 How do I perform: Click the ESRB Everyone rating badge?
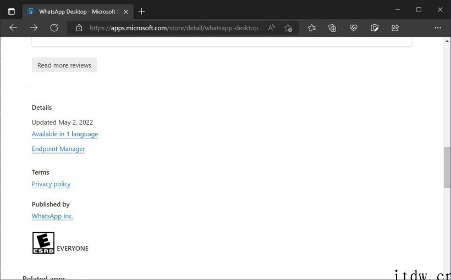pos(43,243)
